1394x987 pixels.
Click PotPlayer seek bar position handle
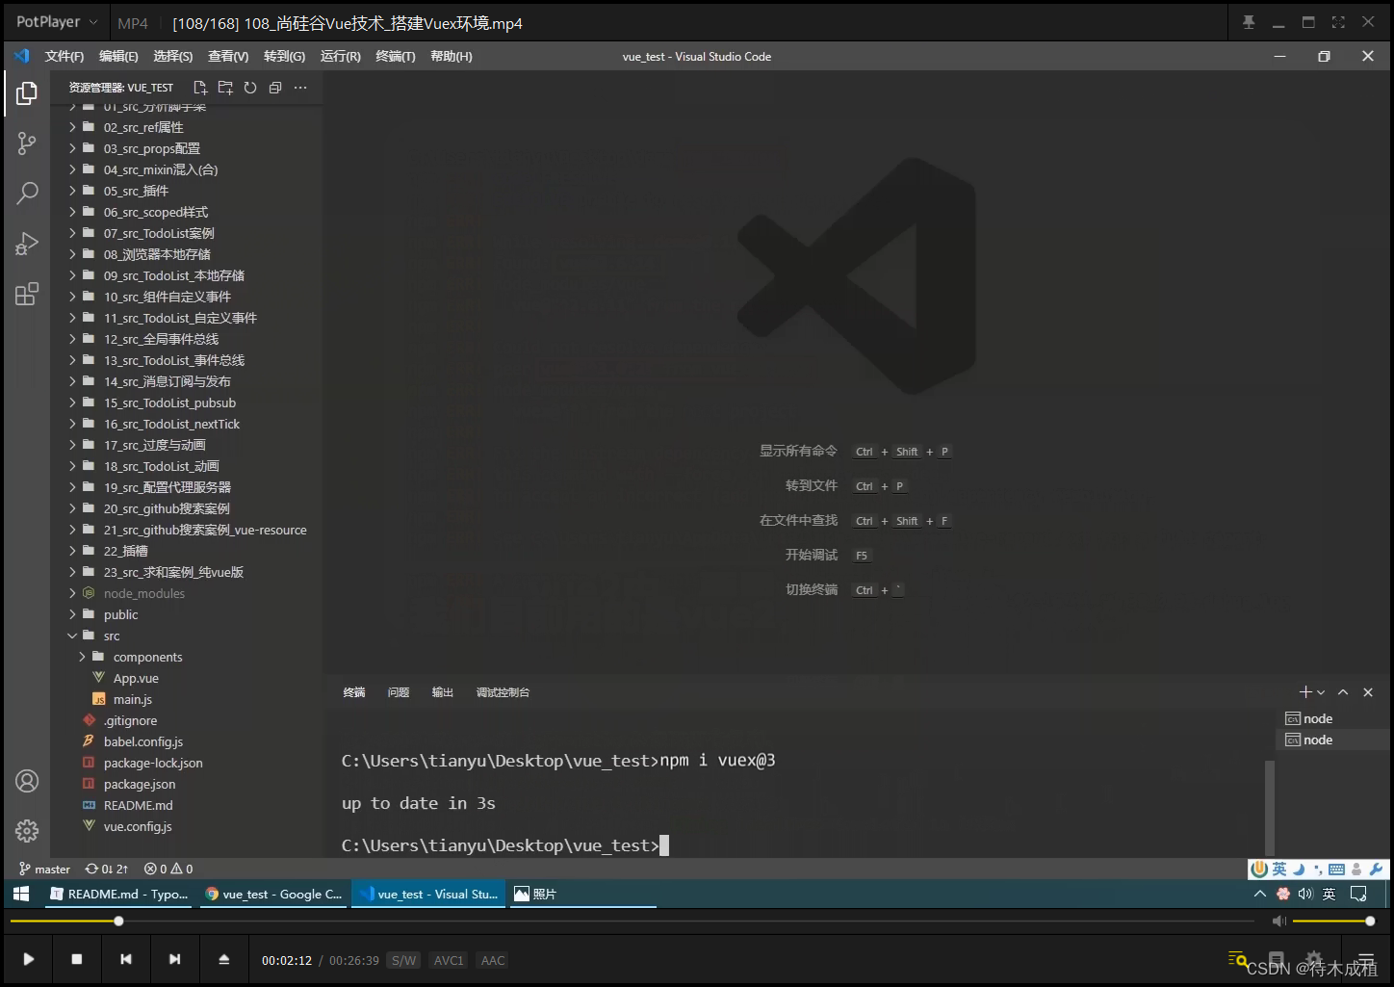click(118, 922)
